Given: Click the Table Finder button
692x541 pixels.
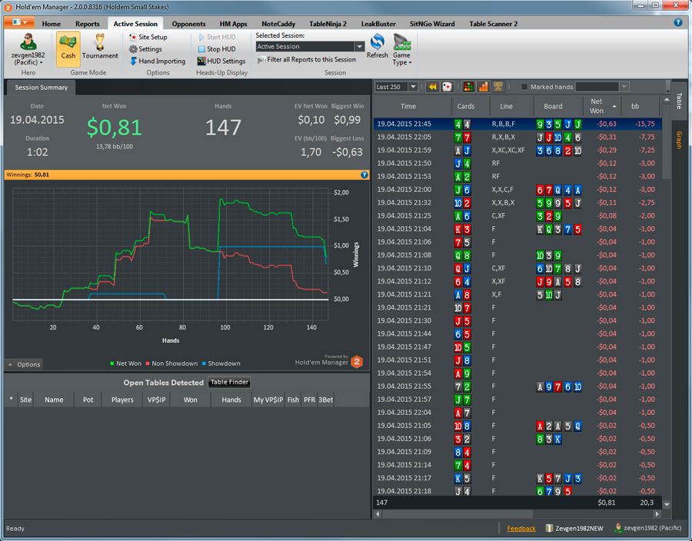Looking at the screenshot, I should [229, 382].
